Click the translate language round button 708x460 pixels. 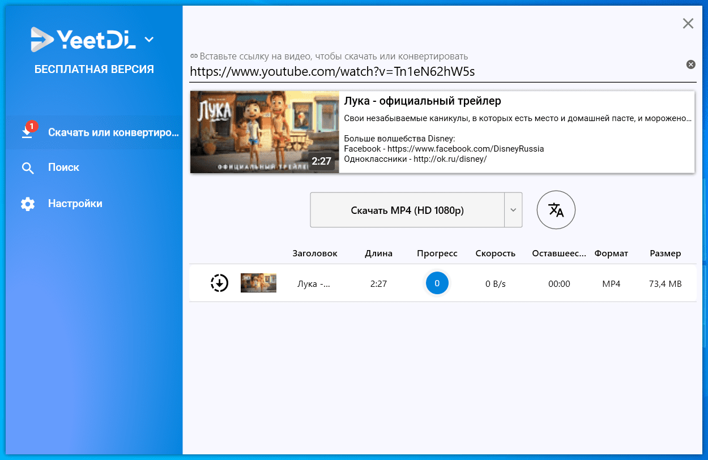tap(556, 210)
